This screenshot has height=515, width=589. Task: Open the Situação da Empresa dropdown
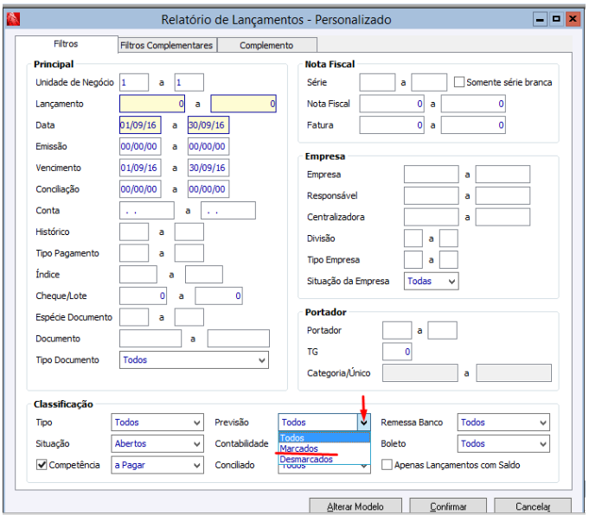point(432,281)
